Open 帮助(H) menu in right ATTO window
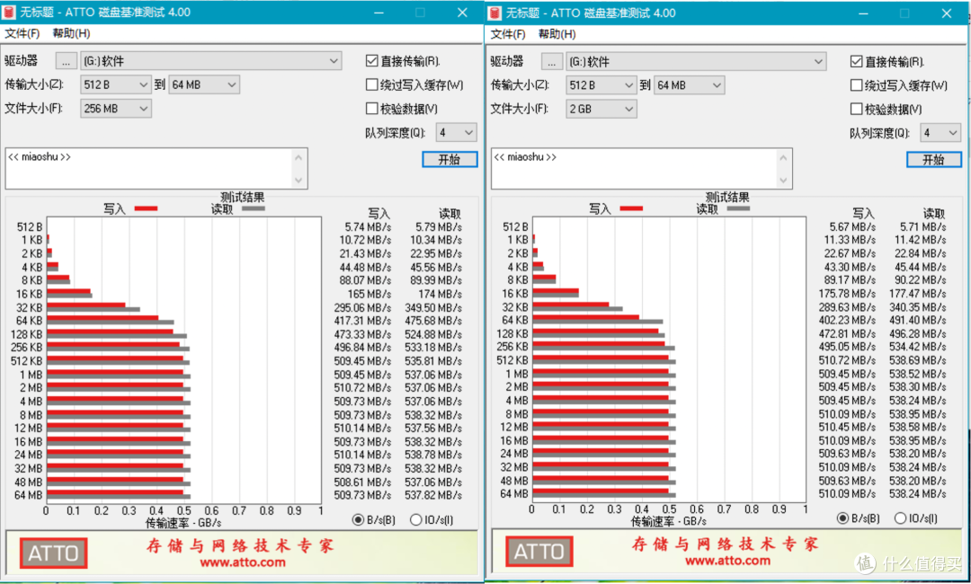The height and width of the screenshot is (584, 971). click(557, 34)
